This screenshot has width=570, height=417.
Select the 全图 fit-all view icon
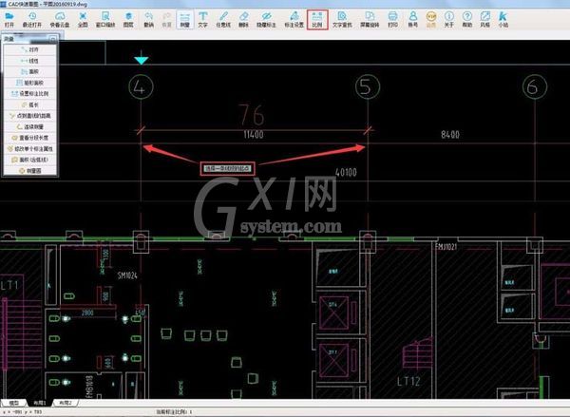(x=83, y=19)
